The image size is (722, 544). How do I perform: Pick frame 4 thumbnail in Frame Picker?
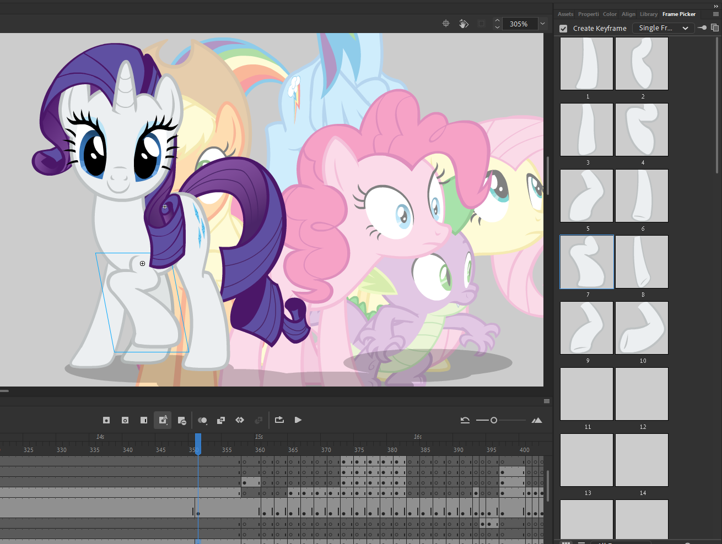coord(642,129)
